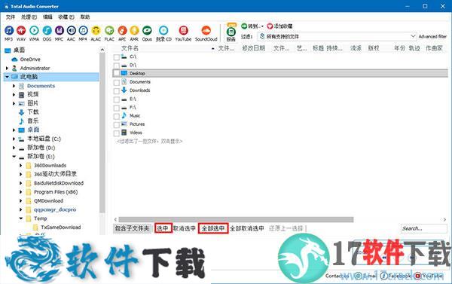Click the 下载 downloads arrow in tree
The image size is (452, 284).
tap(21, 112)
